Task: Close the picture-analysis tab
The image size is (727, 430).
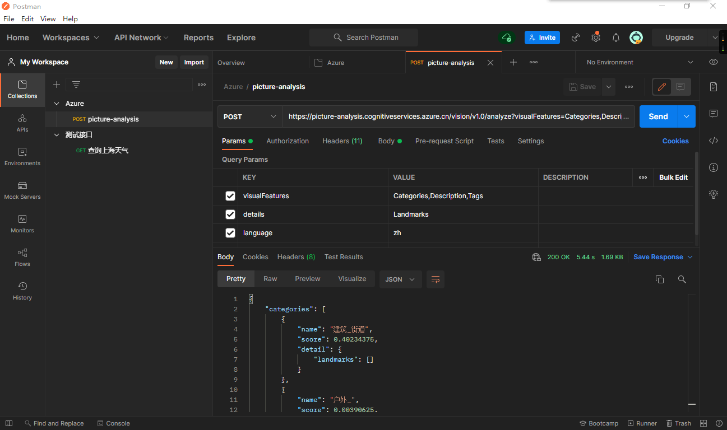Action: coord(490,63)
